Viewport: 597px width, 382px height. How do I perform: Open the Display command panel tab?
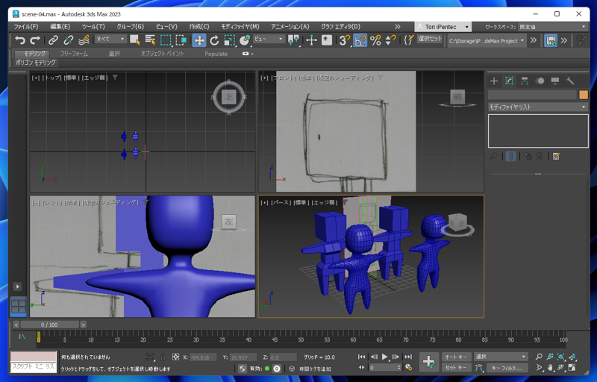coord(555,81)
